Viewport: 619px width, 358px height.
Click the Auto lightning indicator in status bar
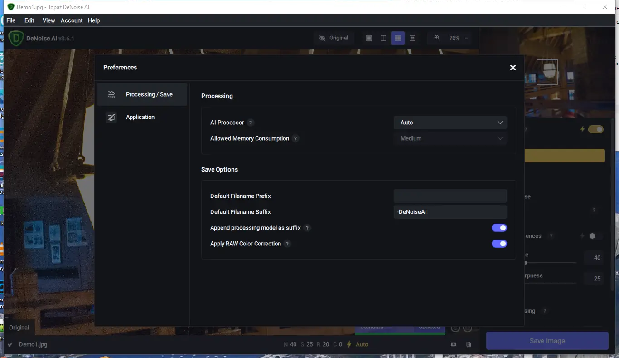(358, 344)
